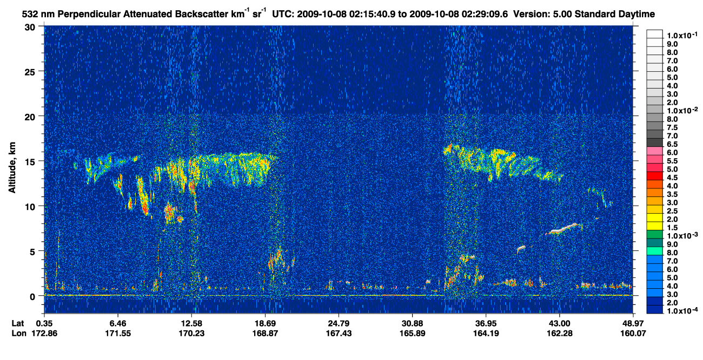
Task: Select longitude value 167.43
Action: [x=339, y=333]
